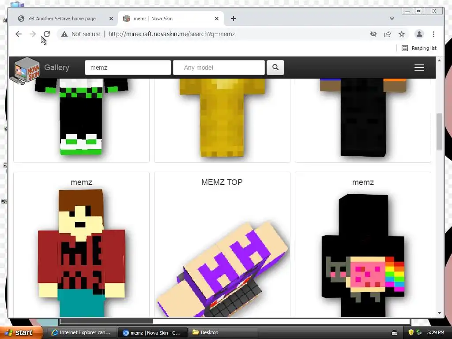Open the Gallery link in the header

pyautogui.click(x=57, y=68)
